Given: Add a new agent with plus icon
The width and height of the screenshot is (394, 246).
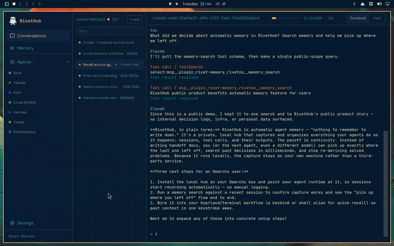Looking at the screenshot, I should [x=68, y=62].
